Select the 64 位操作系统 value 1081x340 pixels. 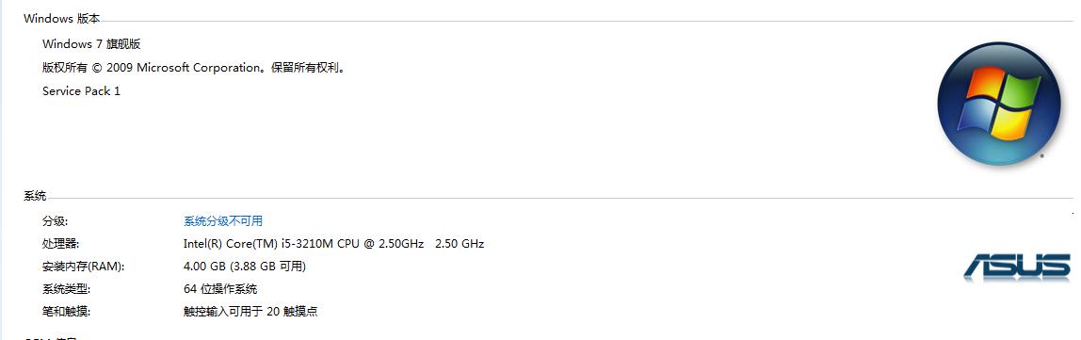tap(220, 289)
